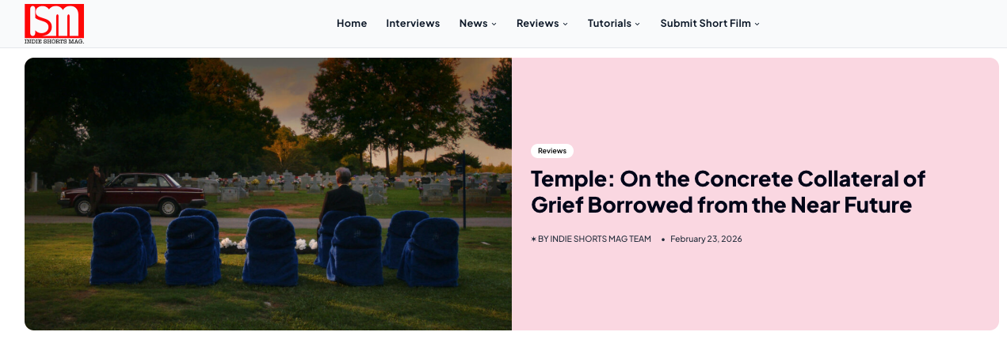Expand the Submit Short Film chevron

coord(757,24)
